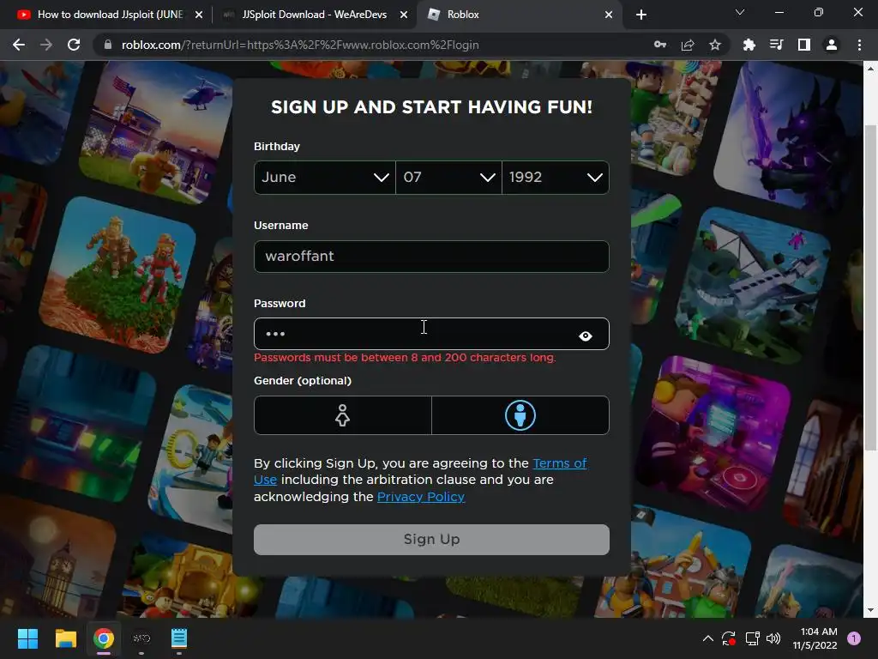Click the sync status tray icon

[729, 638]
